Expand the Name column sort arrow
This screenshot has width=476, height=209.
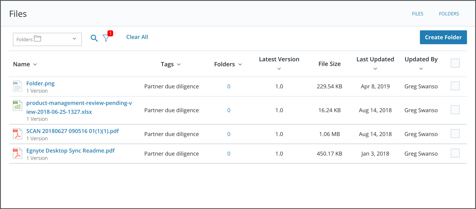tap(35, 64)
